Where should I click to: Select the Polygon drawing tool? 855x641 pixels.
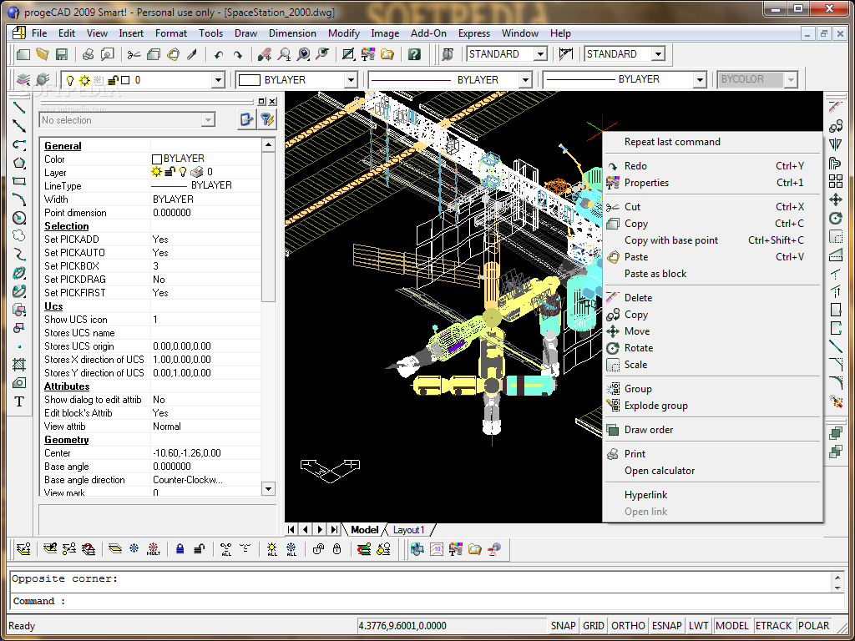pyautogui.click(x=19, y=163)
